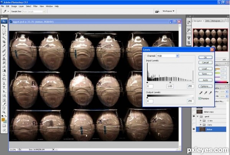Pick the Set Black Point eyedropper in Levels

pos(201,93)
